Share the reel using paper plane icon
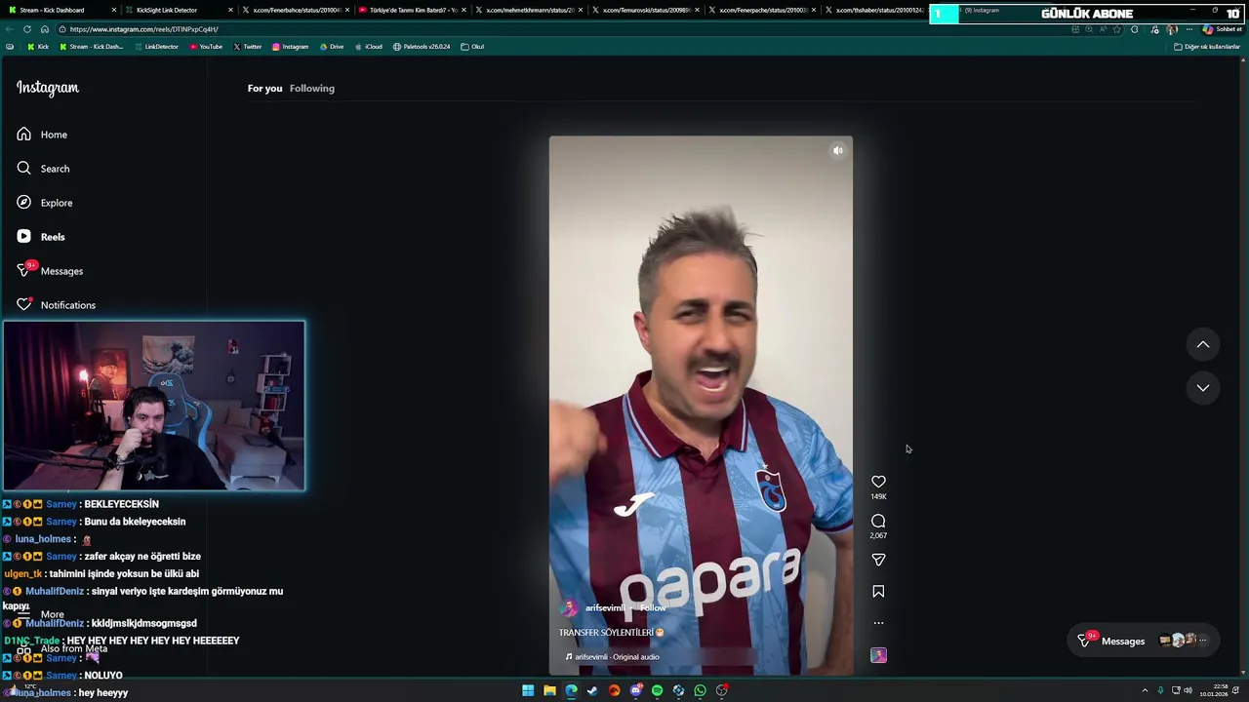Screen dimensions: 1249x702 [878, 560]
